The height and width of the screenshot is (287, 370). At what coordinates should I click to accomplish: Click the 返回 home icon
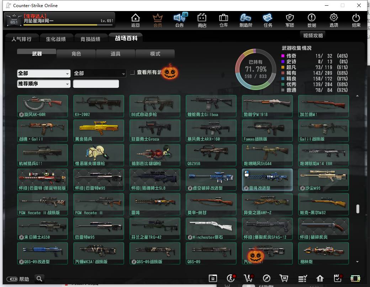coord(136,20)
